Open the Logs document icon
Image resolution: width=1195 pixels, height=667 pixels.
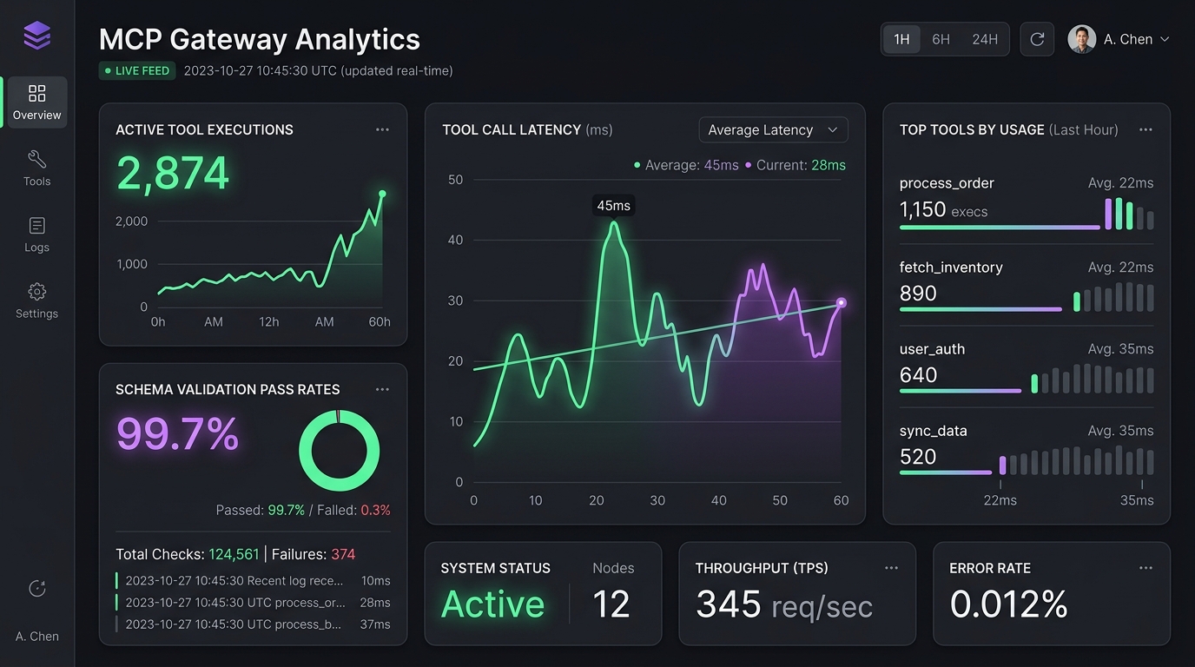36,226
